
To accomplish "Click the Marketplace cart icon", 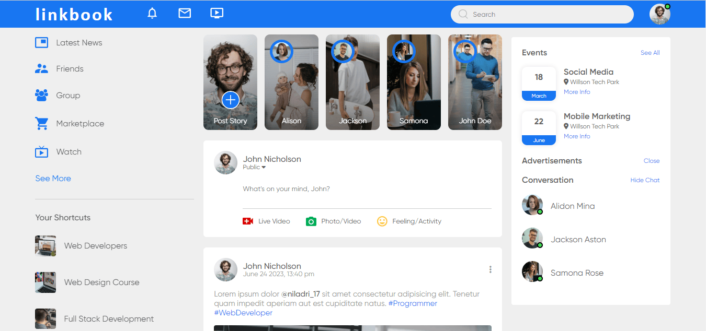I will coord(41,123).
